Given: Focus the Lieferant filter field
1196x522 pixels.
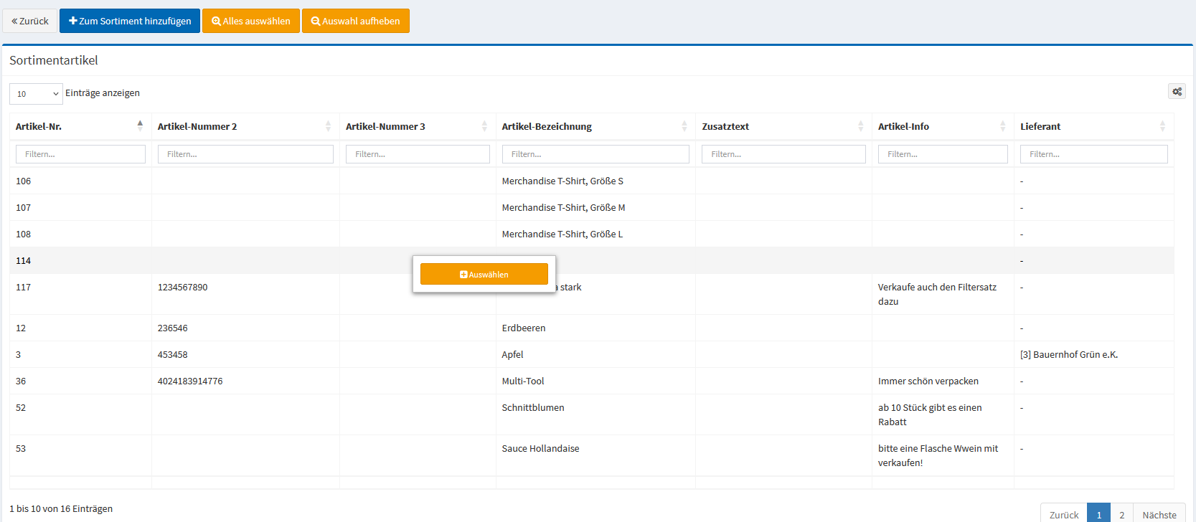Looking at the screenshot, I should 1093,154.
